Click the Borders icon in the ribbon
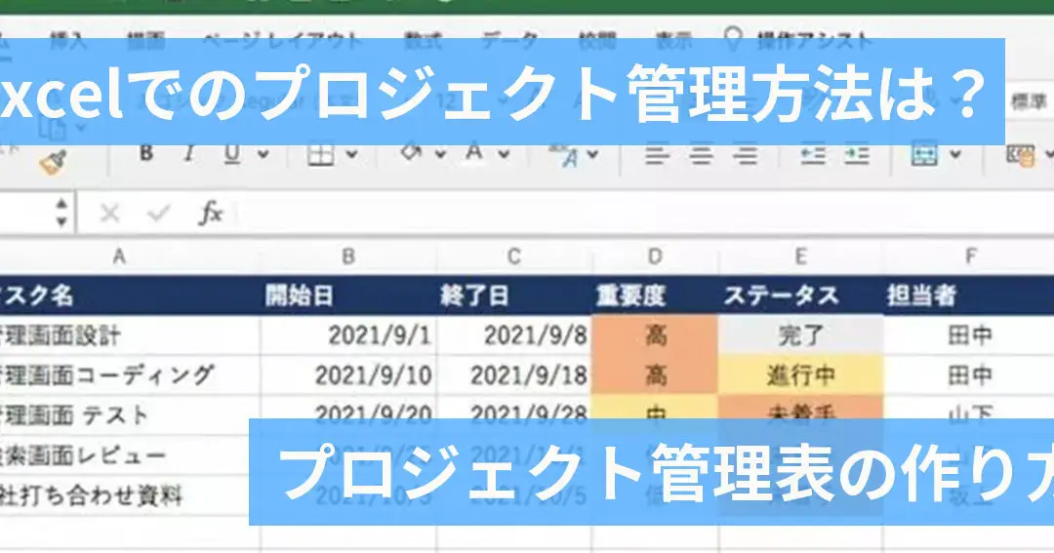Image resolution: width=1054 pixels, height=553 pixels. pos(321,154)
